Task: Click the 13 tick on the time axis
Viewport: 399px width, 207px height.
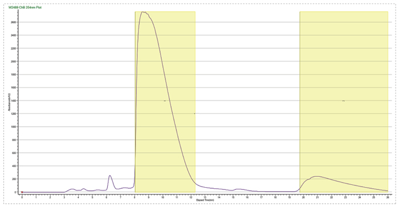Action: coord(205,197)
